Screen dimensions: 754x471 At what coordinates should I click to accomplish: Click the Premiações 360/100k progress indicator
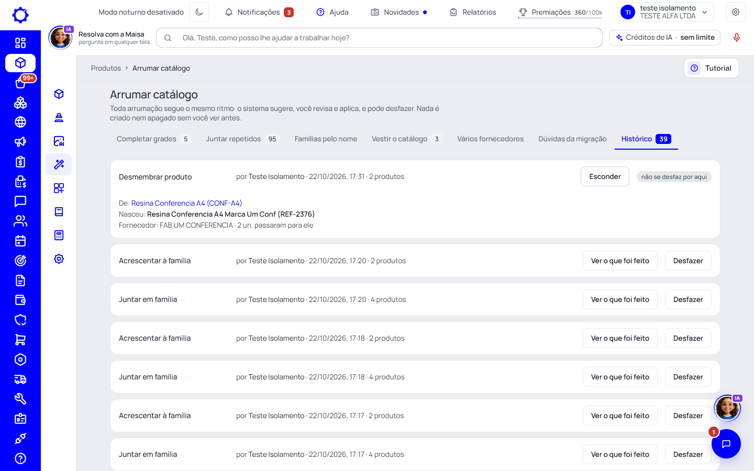[x=560, y=13]
